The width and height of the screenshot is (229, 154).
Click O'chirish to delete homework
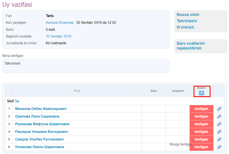[x=185, y=27]
